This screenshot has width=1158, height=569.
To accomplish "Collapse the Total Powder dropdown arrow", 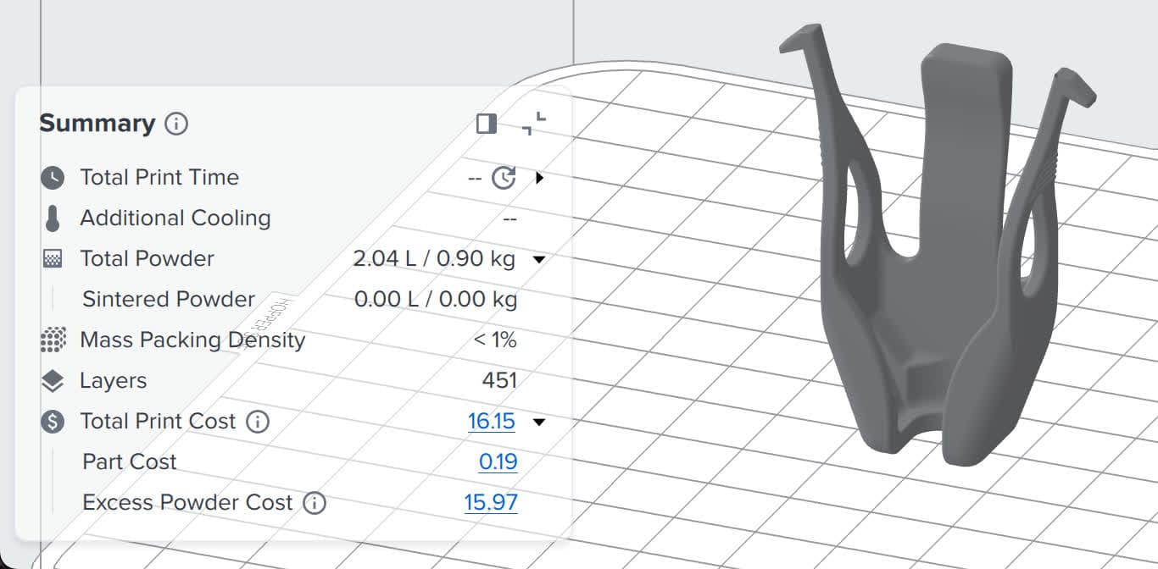I will point(538,260).
